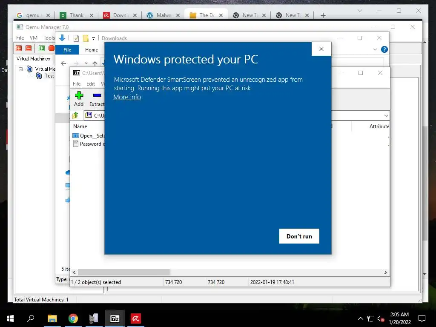Screen dimensions: 436x327
Task: Switch to the Malwa WordPress Chrome tab
Action: point(163,15)
